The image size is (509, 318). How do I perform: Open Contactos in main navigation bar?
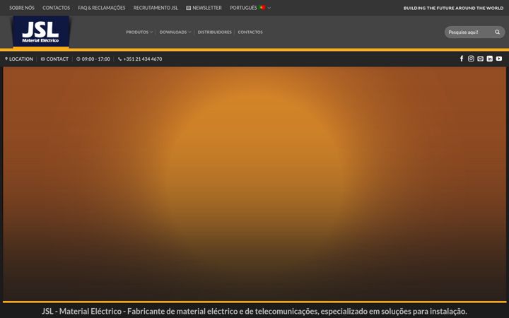pos(250,32)
